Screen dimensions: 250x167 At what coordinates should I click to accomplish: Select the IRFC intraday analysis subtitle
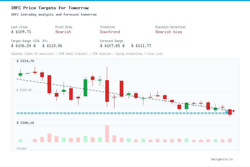click(53, 14)
